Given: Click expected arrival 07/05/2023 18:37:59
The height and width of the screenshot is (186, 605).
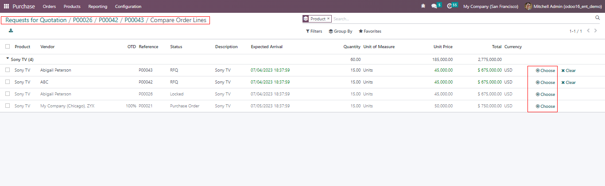Looking at the screenshot, I should pos(270,106).
